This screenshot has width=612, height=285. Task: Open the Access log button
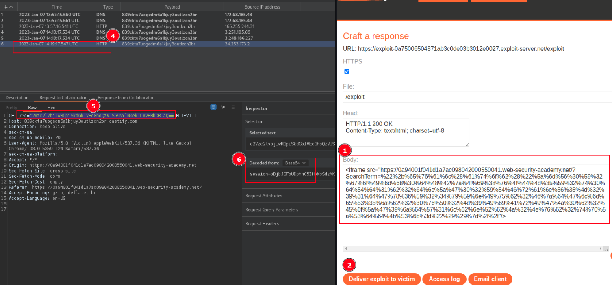point(444,279)
